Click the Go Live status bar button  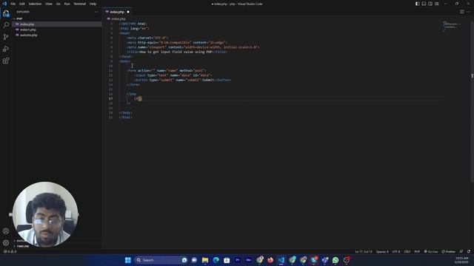coord(431,251)
